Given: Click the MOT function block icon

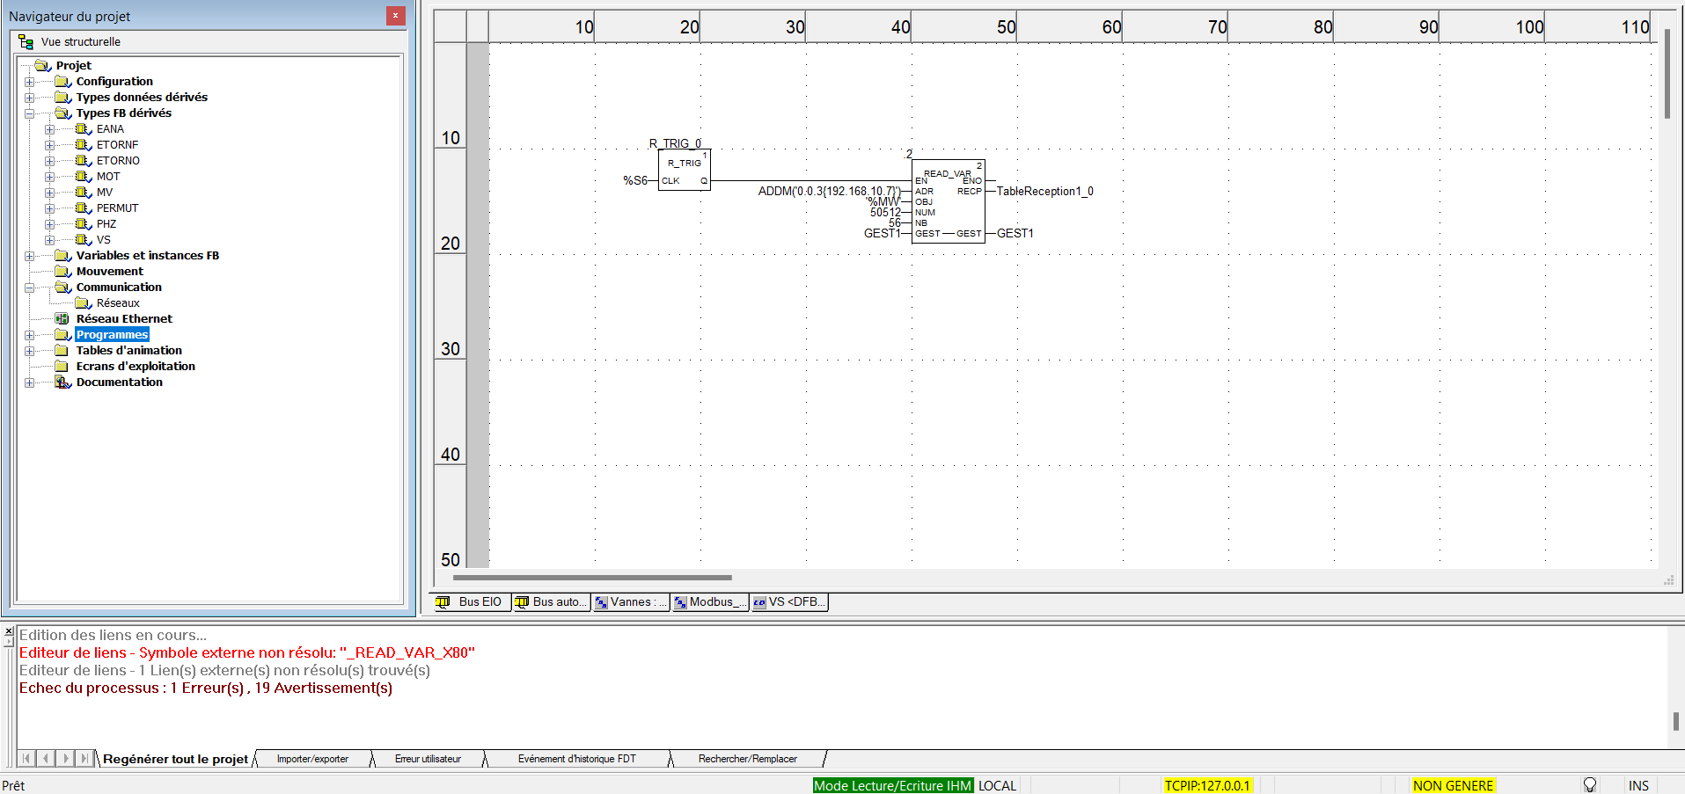Looking at the screenshot, I should 83,177.
